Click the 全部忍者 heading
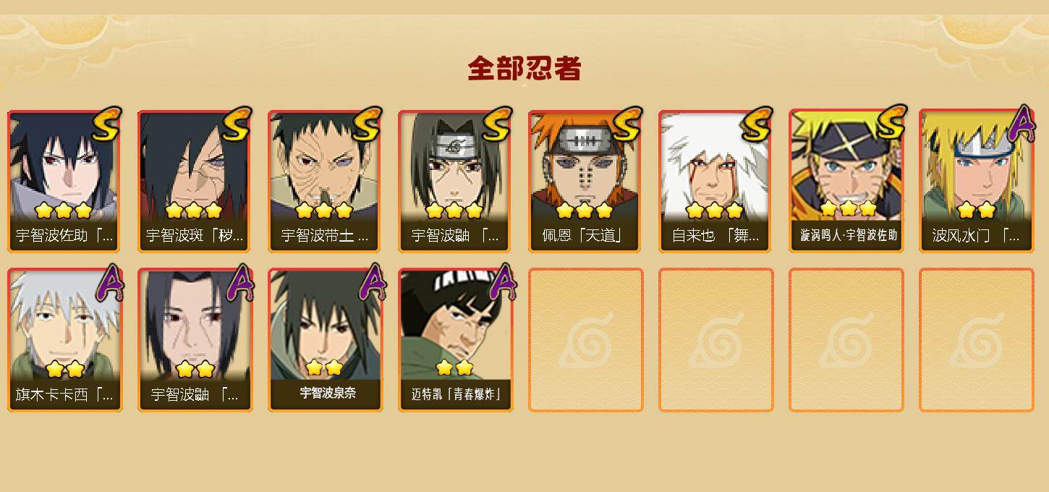The width and height of the screenshot is (1049, 492). [x=524, y=69]
